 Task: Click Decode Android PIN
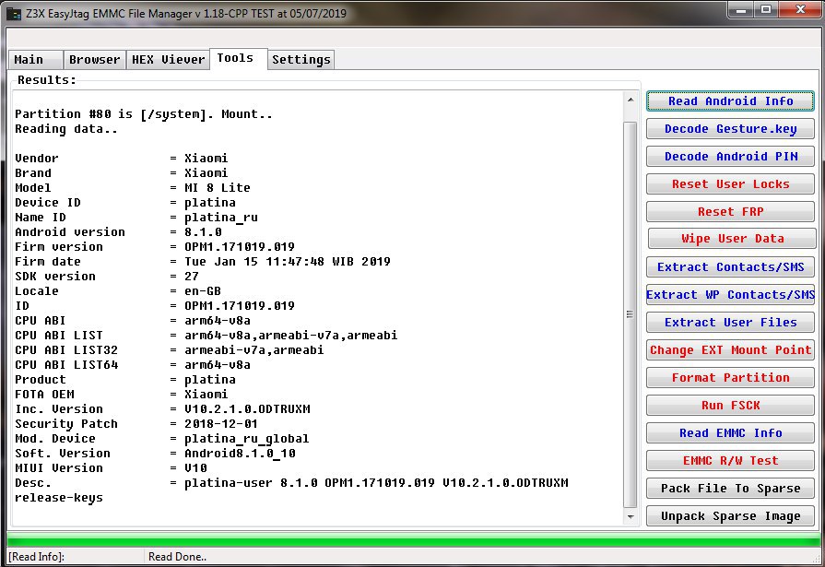tap(730, 157)
